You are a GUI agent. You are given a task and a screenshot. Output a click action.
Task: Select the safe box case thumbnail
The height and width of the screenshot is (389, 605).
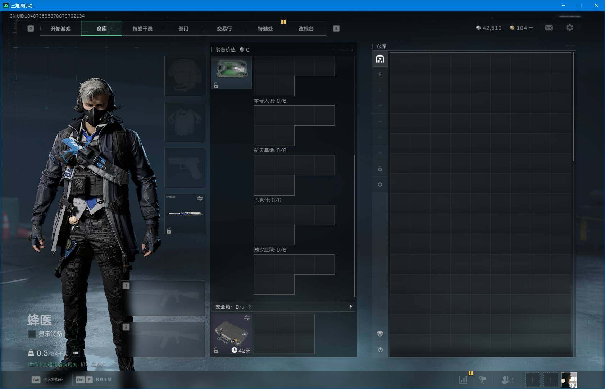tap(232, 334)
